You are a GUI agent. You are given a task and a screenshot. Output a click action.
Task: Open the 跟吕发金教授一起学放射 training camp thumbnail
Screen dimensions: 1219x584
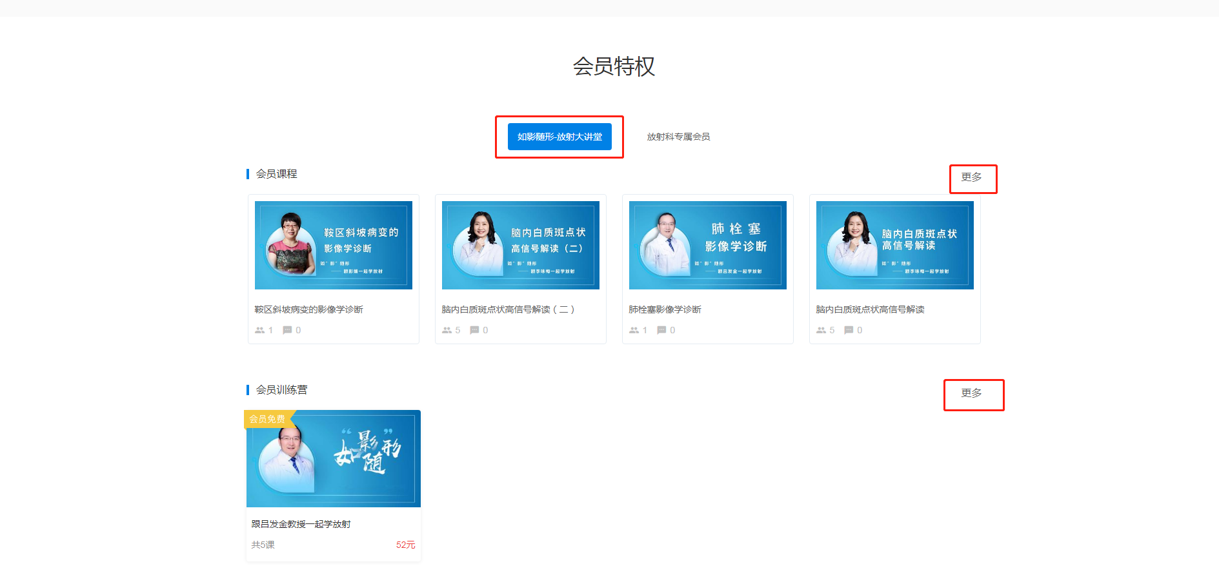pyautogui.click(x=334, y=458)
